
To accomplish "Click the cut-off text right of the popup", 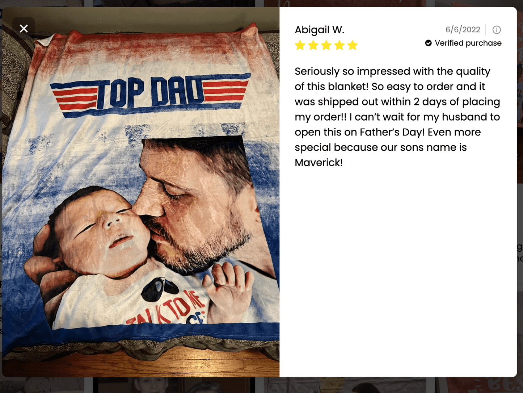I will pos(520,252).
